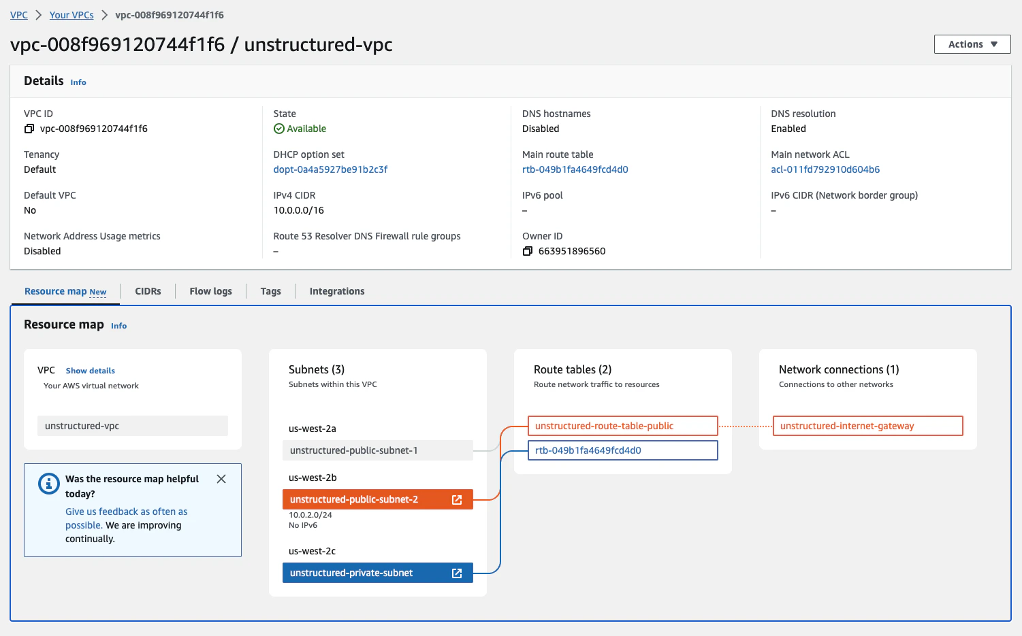Viewport: 1022px width, 636px height.
Task: Open network ACL acl-011fd792910d604b6
Action: tap(825, 169)
